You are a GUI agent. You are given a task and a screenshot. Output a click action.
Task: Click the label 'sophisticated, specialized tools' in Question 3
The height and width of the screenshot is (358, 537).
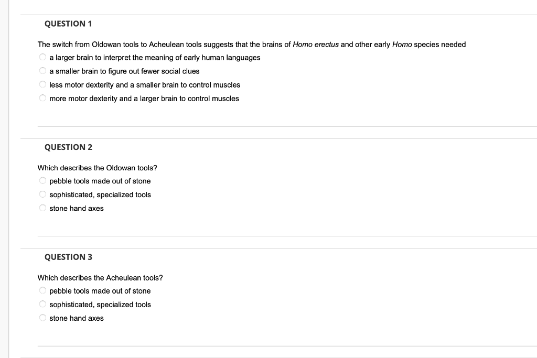(100, 305)
